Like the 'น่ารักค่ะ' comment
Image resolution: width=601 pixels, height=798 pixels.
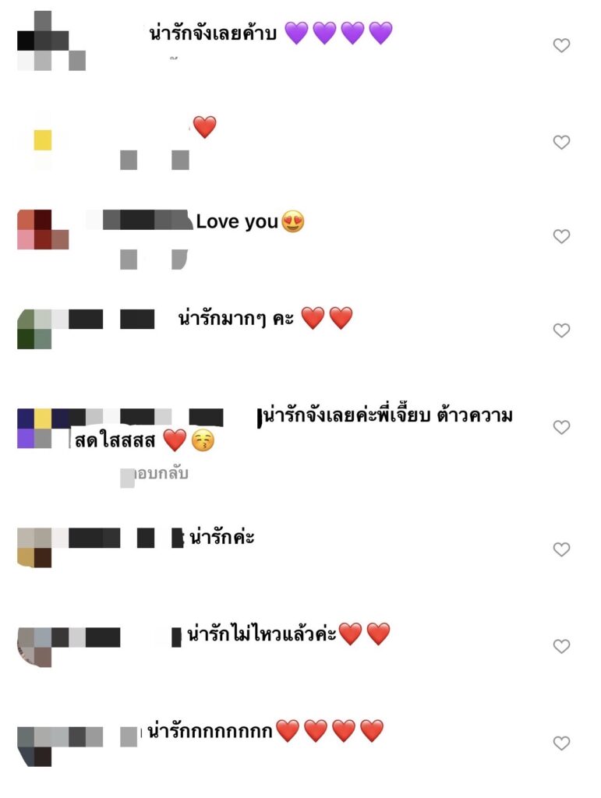[561, 549]
